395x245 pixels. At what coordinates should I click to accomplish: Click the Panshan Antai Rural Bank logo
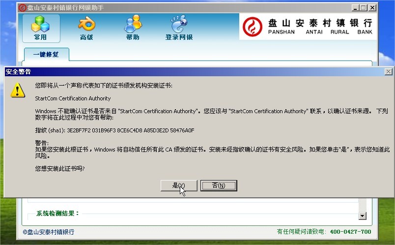(308, 27)
